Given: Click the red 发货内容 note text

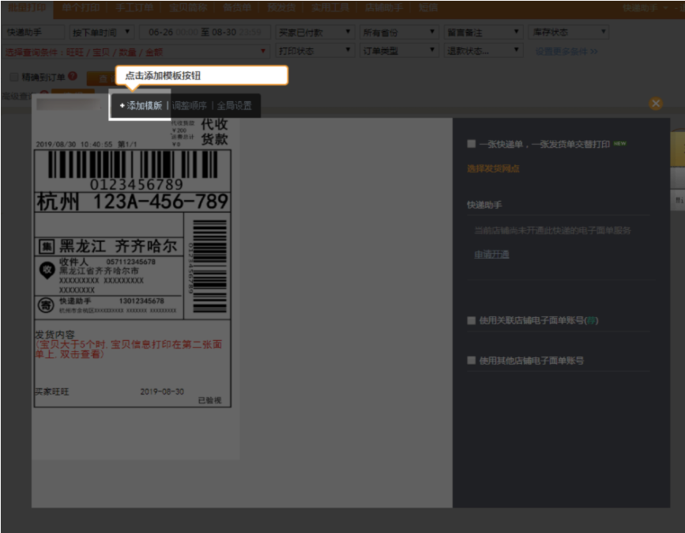Looking at the screenshot, I should 129,349.
